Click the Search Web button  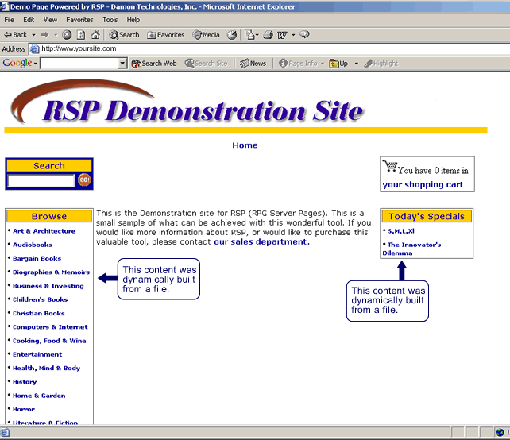(154, 64)
